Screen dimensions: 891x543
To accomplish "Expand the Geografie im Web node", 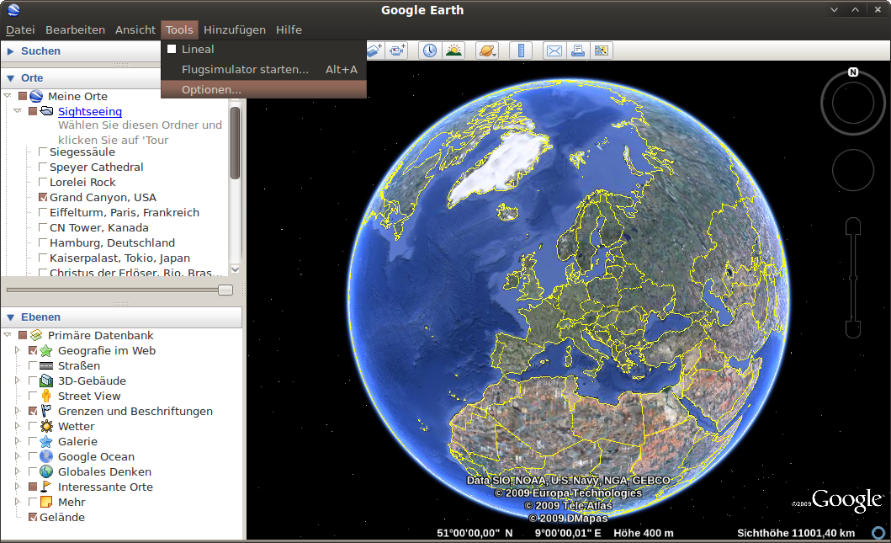I will click(x=18, y=350).
